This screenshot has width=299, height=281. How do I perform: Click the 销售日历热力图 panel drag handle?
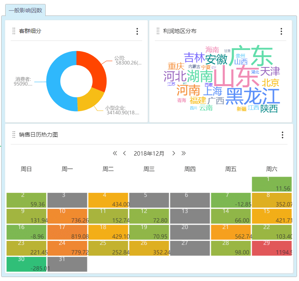pos(14,135)
